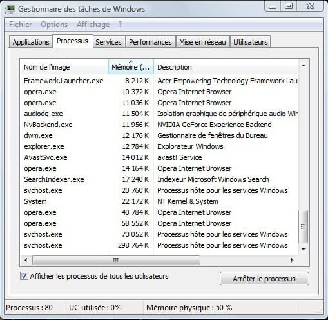Open the Fichier menu

[x=21, y=25]
